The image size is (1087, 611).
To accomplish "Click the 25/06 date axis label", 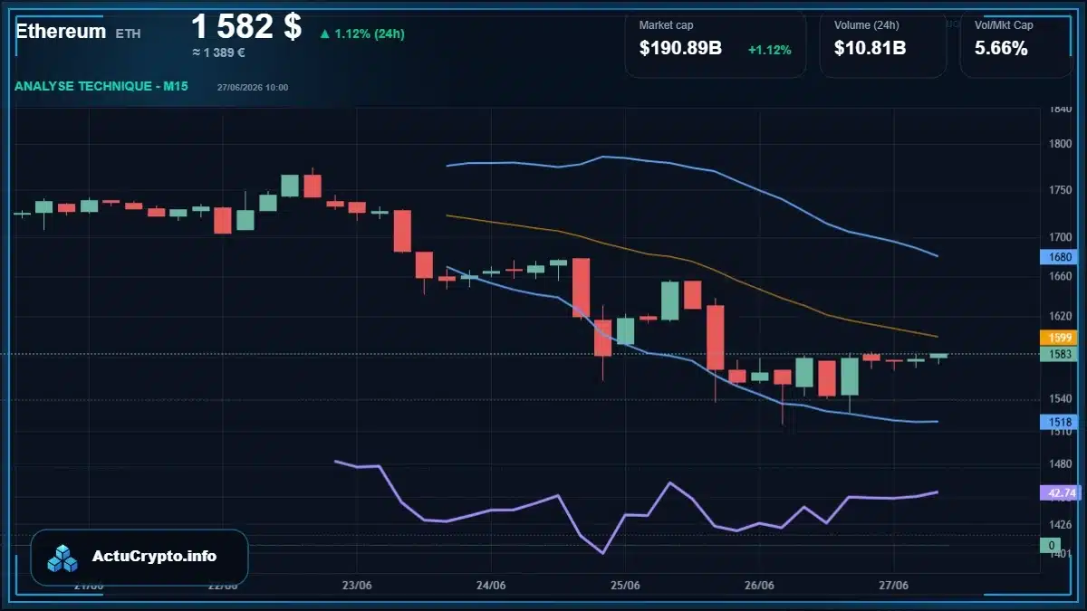I will click(x=625, y=585).
